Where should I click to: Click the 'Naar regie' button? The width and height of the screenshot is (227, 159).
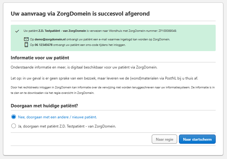pyautogui.click(x=164, y=139)
